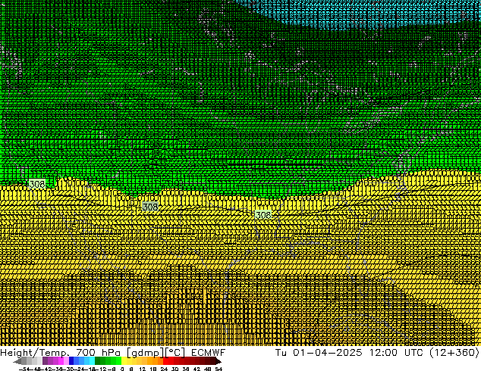Image resolution: width=481 pixels, height=371 pixels.
Task: Click the 12 legend scale value
Action: (143, 369)
